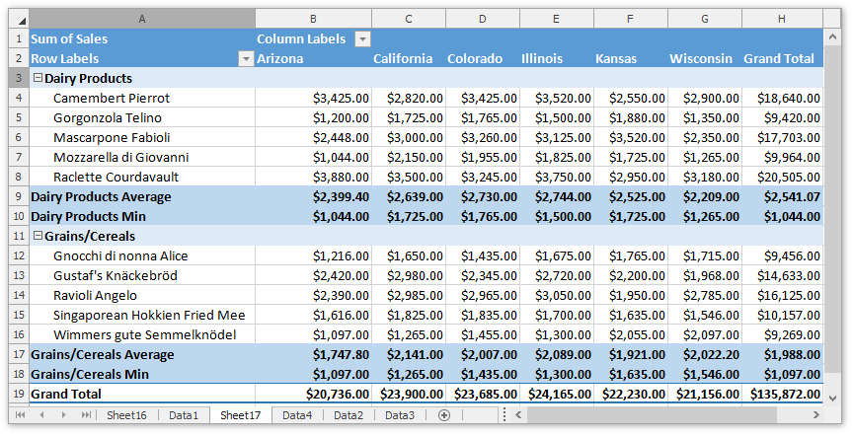Select the Camembert Pierrot cell
The width and height of the screenshot is (854, 436).
click(112, 98)
